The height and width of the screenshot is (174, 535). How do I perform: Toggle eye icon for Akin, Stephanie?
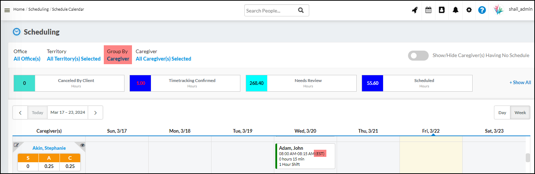point(83,145)
